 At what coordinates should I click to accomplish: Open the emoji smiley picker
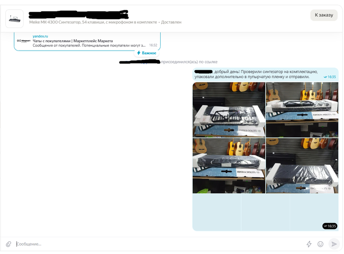click(x=320, y=244)
